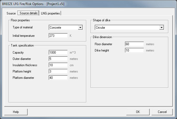The image size is (177, 119).
Task: Select the Floor diameter input field
Action: point(134,44)
